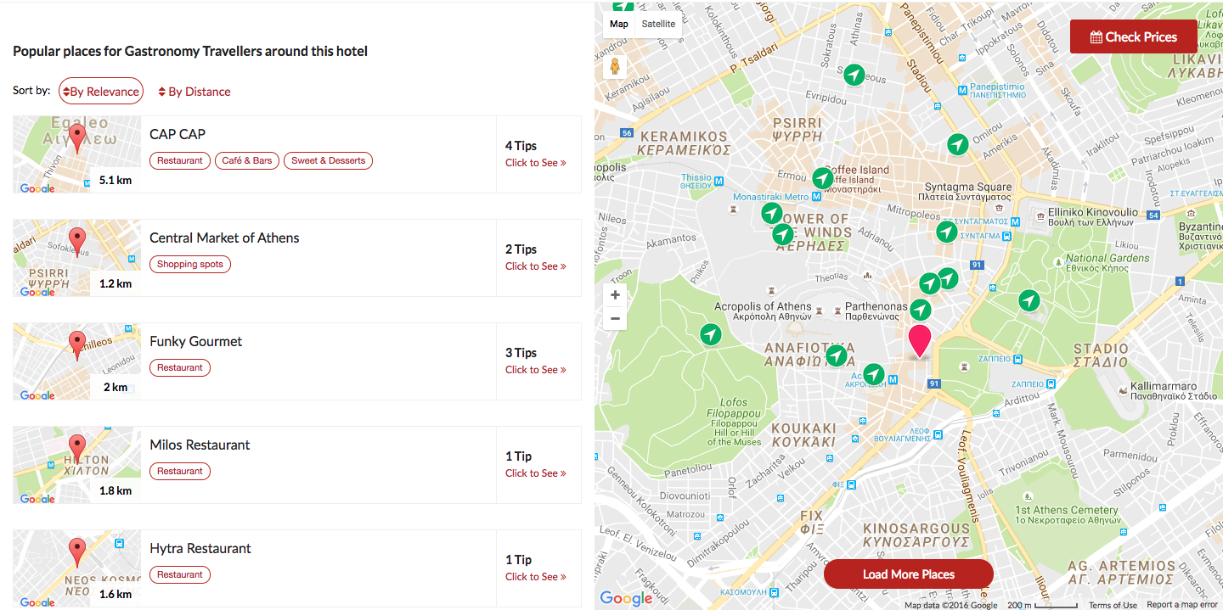Click the Shopping spots tag for Central Market
This screenshot has height=610, width=1223.
coord(190,264)
